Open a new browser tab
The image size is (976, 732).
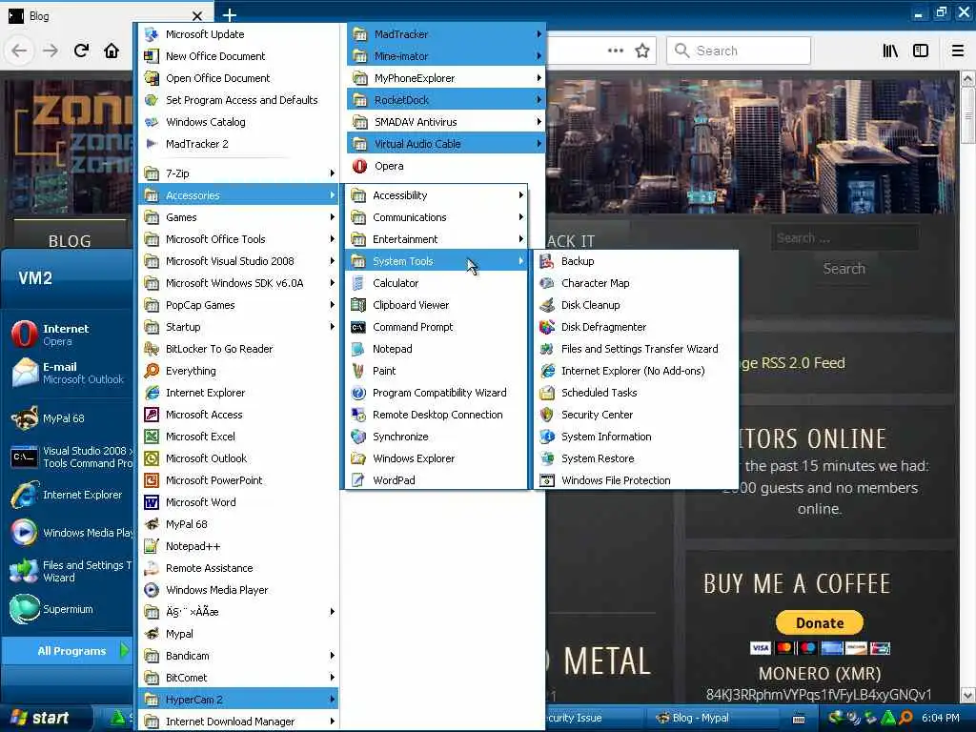coord(230,15)
